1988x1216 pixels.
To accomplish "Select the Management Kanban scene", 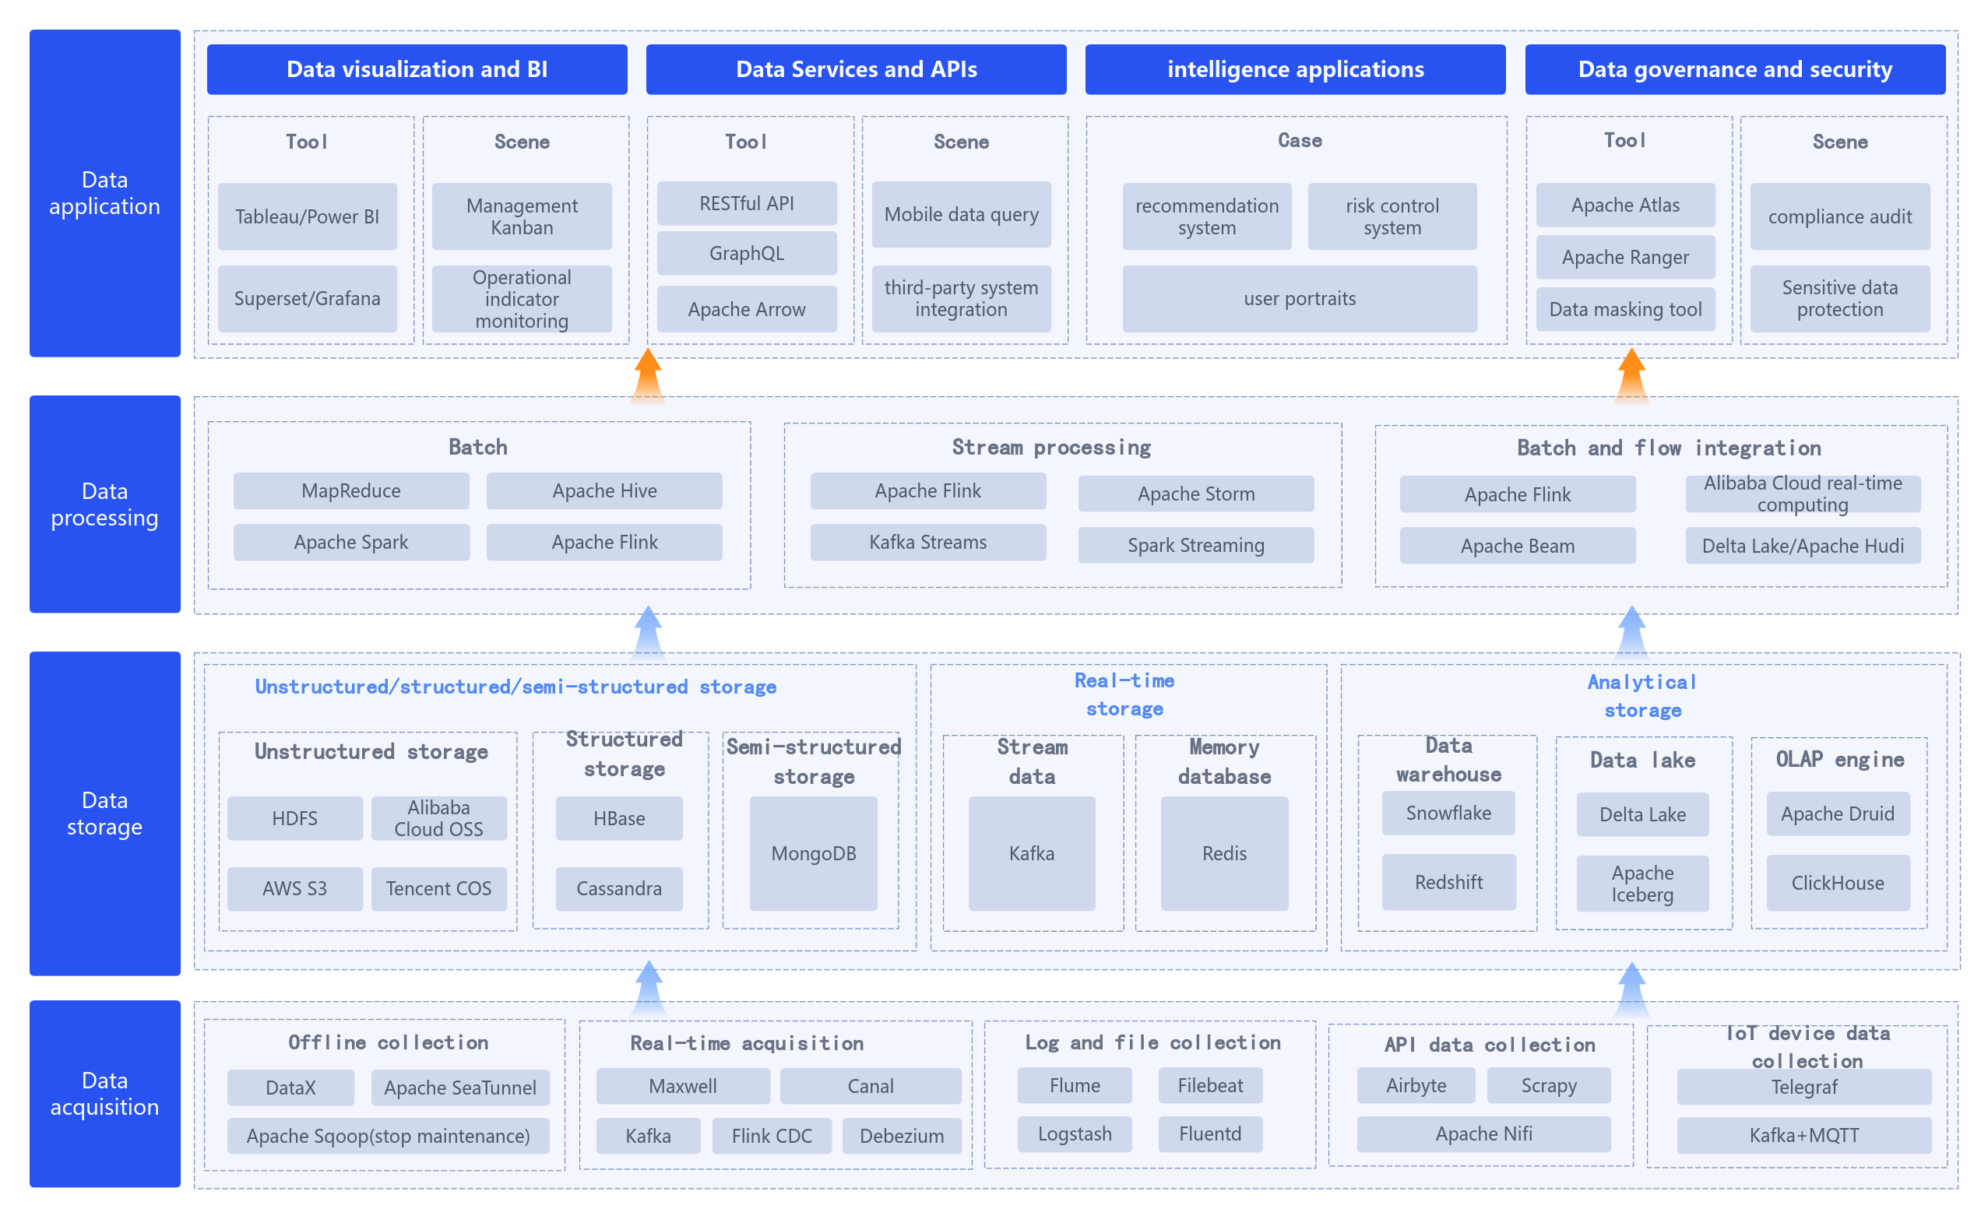I will (x=522, y=216).
